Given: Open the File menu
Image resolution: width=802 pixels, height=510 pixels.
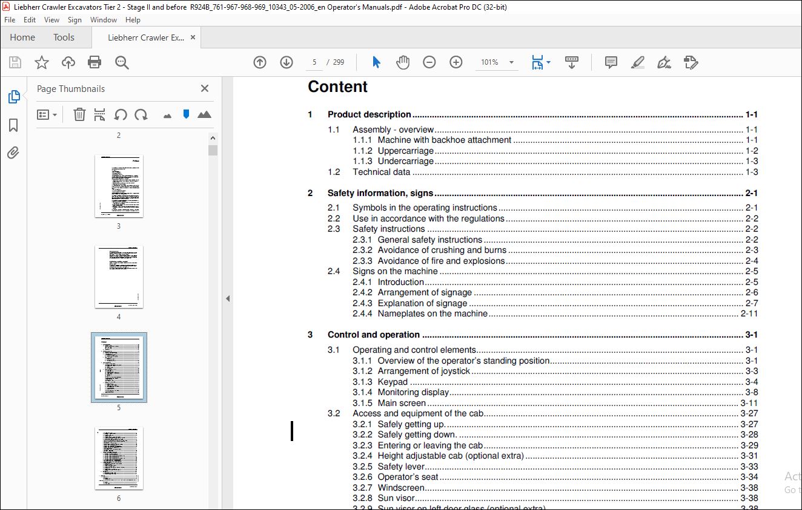Looking at the screenshot, I should tap(10, 20).
